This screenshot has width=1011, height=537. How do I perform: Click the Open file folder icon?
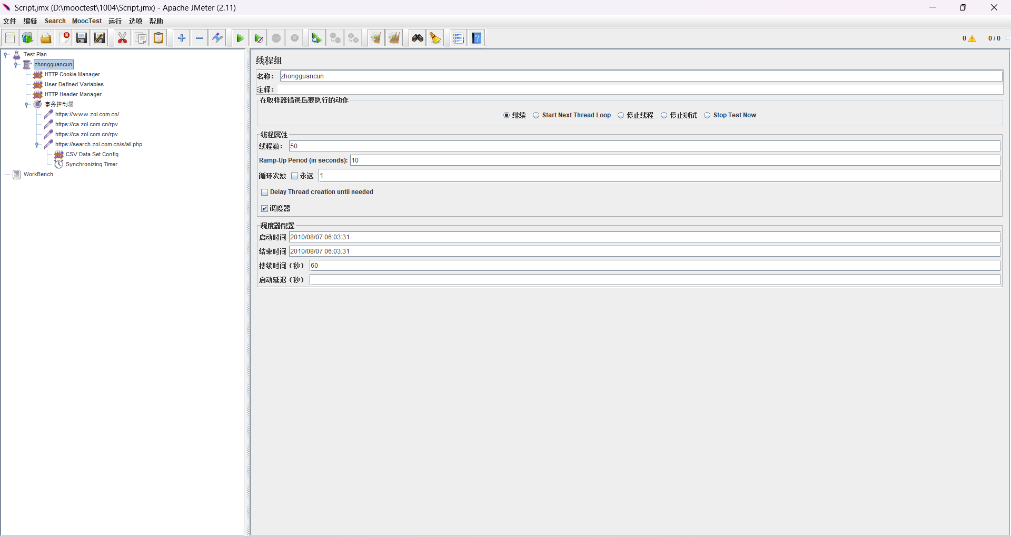(46, 38)
